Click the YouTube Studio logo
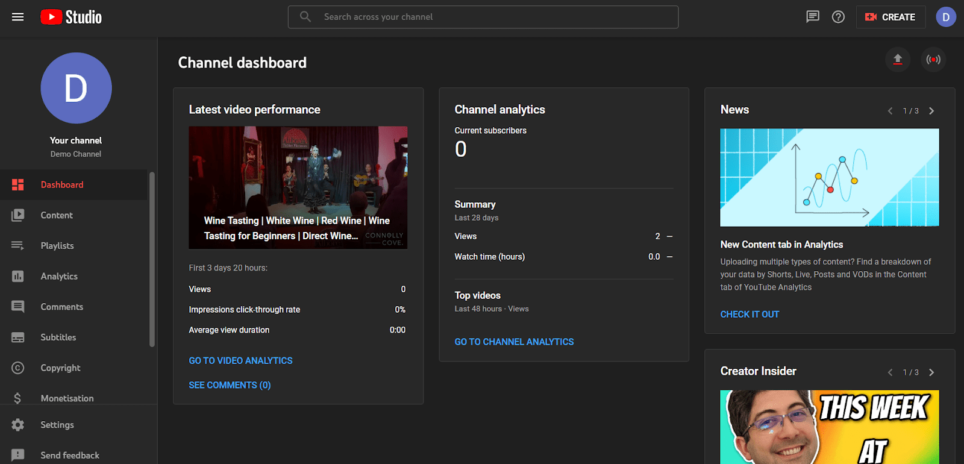This screenshot has height=464, width=964. click(71, 17)
